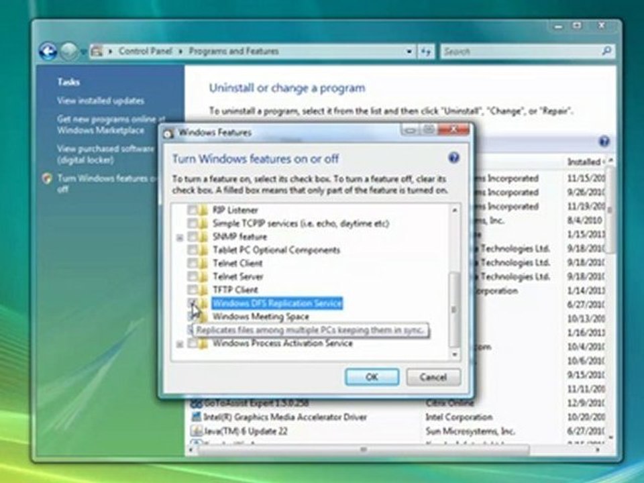Click the features list scroll up arrow
The image size is (644, 483).
[454, 210]
